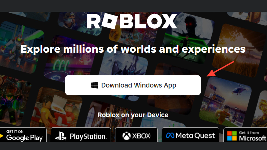Select the robot with green wings thumbnail
This screenshot has height=150, width=267.
point(20,48)
